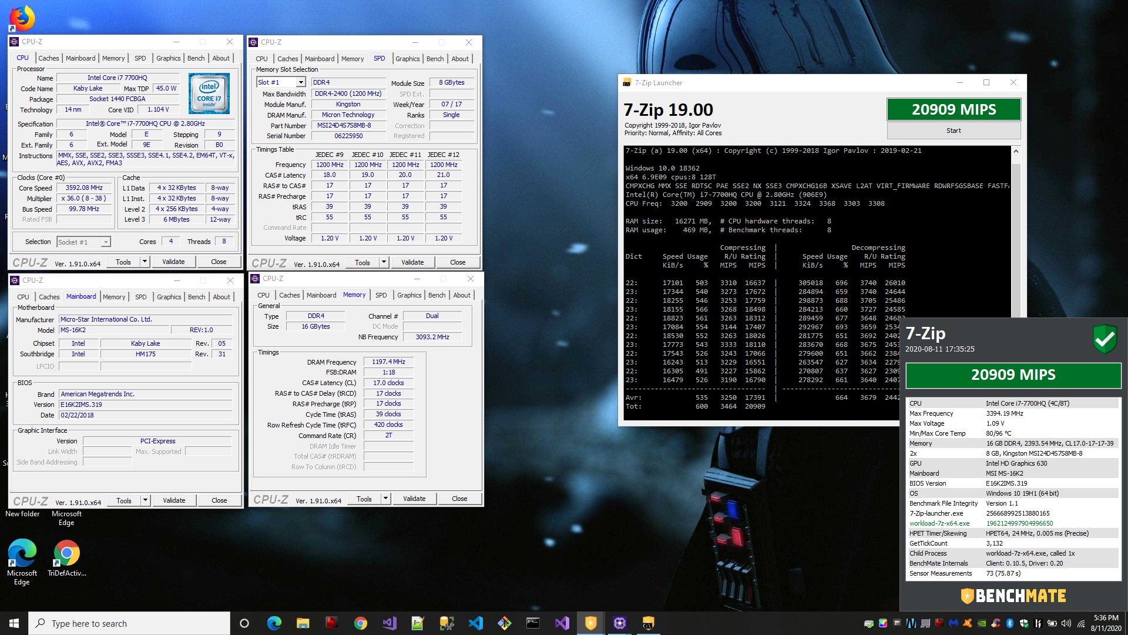Select the 3093.2 MHz NB Frequency value
Screen dimensions: 1128x635
coord(432,337)
